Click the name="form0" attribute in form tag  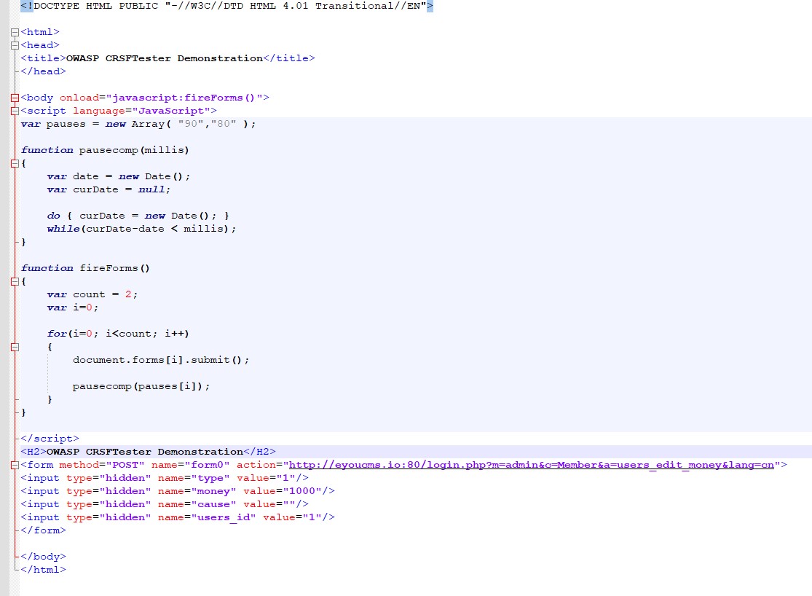coord(190,465)
